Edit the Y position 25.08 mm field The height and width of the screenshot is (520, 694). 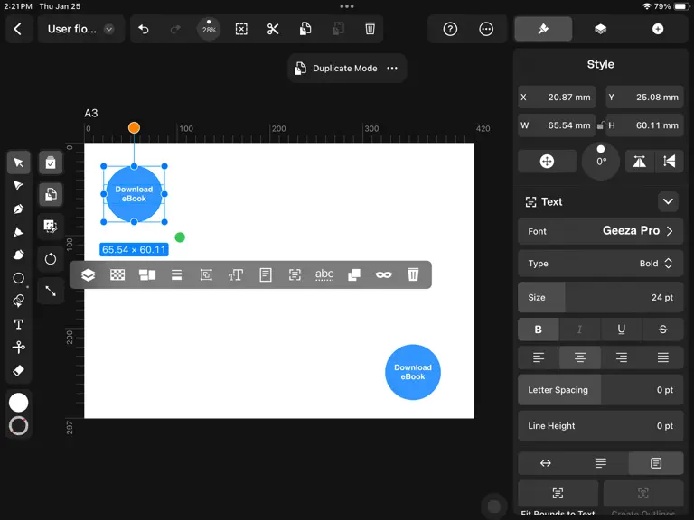coord(644,97)
